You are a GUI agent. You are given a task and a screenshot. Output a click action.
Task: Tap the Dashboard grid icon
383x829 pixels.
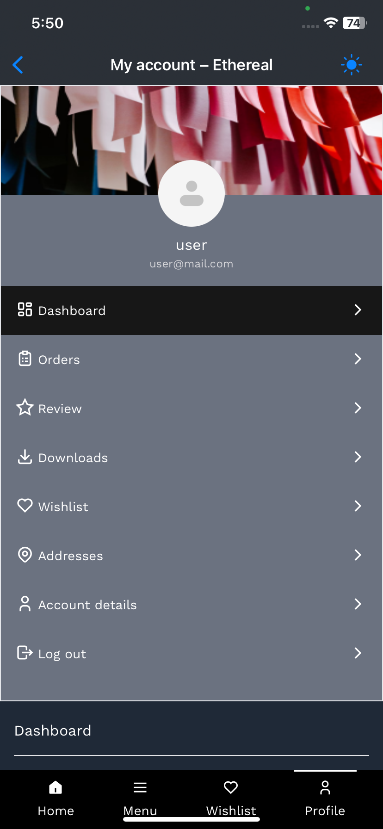point(25,309)
